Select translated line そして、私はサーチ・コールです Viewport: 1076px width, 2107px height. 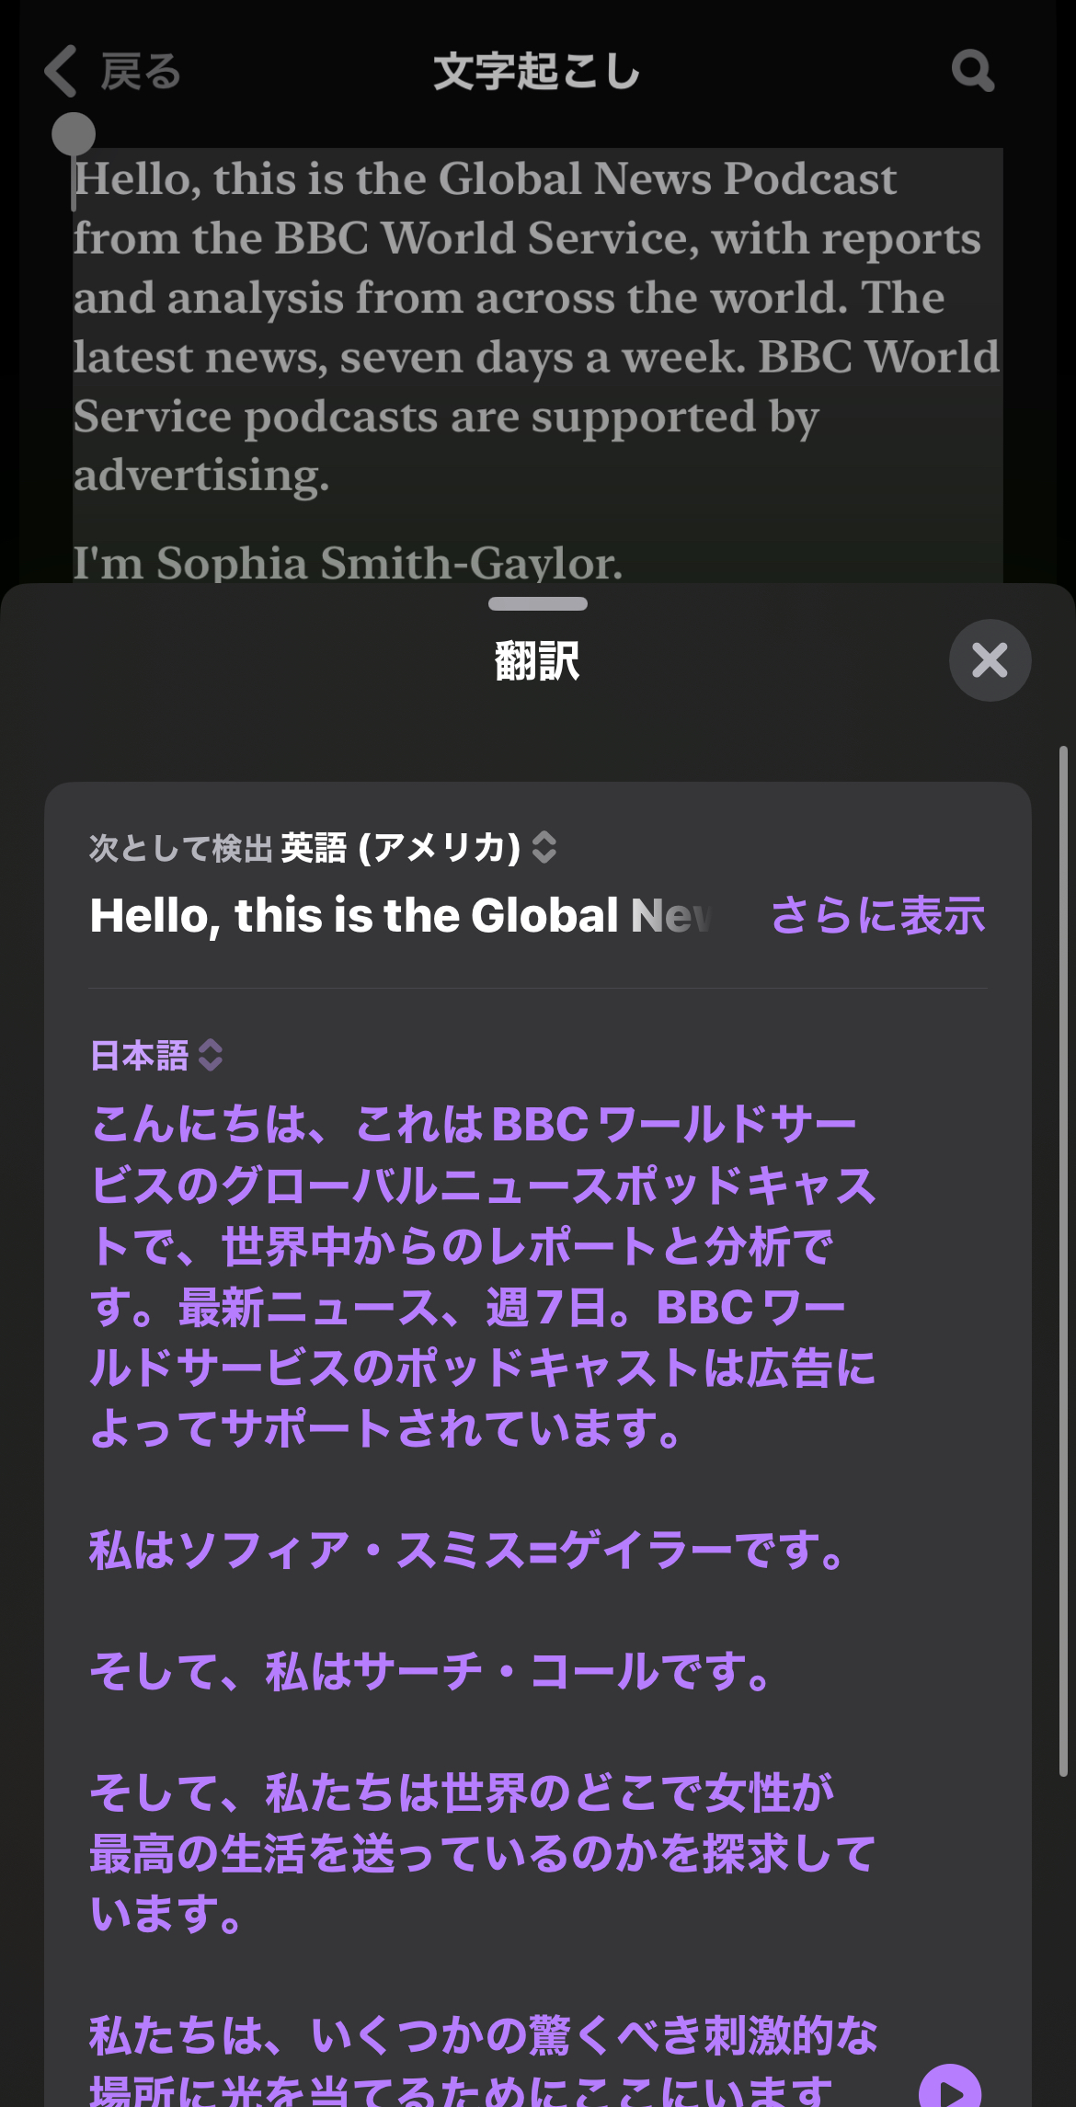pyautogui.click(x=432, y=1671)
